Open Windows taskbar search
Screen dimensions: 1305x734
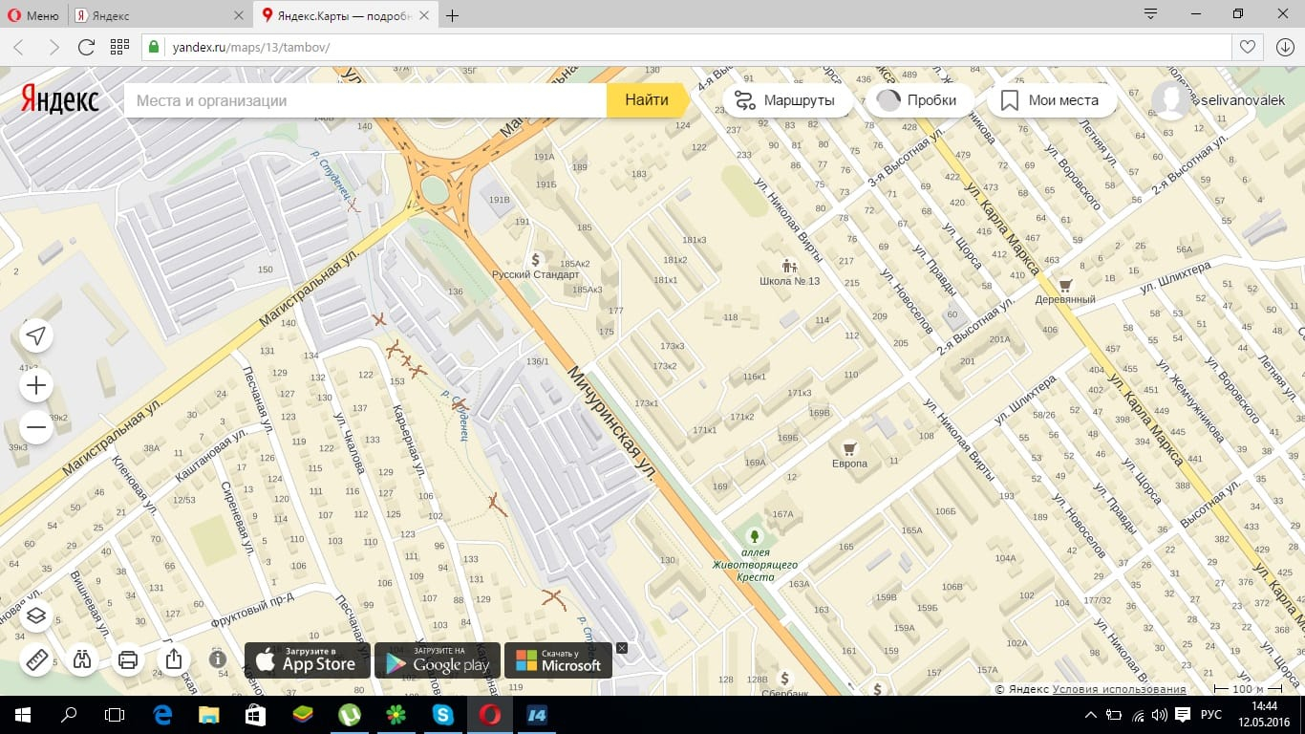[x=69, y=714]
